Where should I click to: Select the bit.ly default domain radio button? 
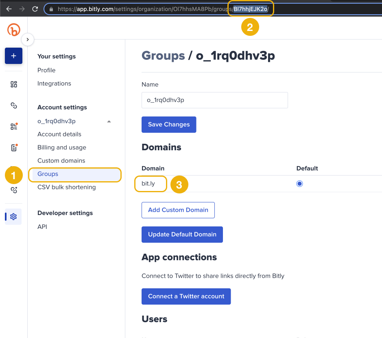pyautogui.click(x=300, y=184)
